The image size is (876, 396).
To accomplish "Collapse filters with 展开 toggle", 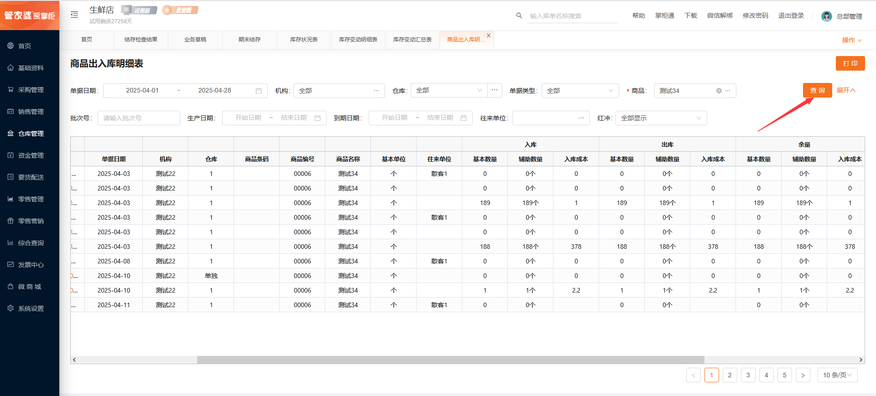I will point(846,90).
